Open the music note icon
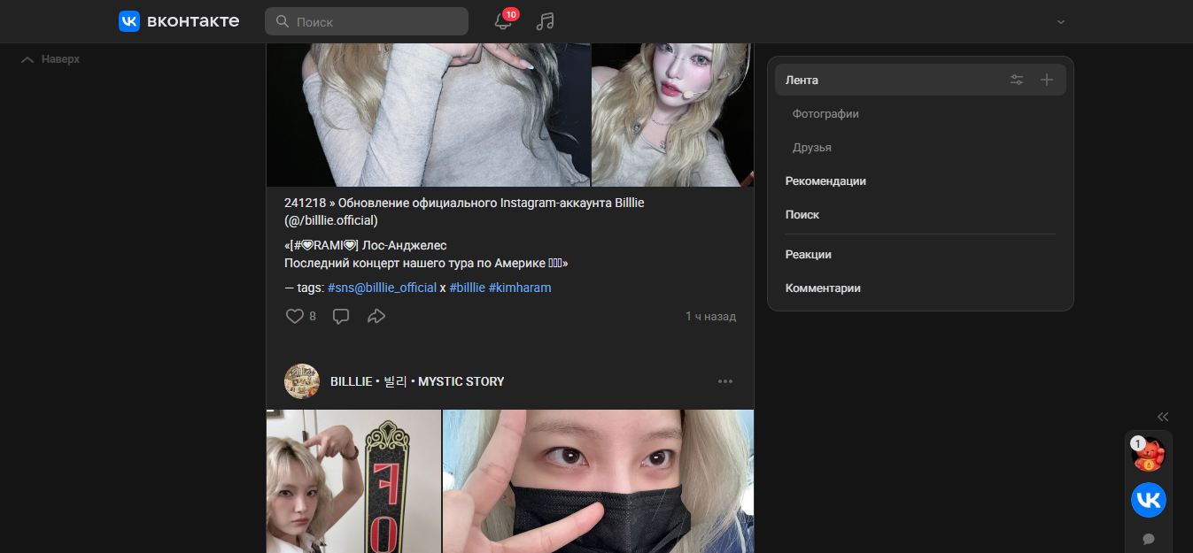This screenshot has height=553, width=1193. point(546,21)
